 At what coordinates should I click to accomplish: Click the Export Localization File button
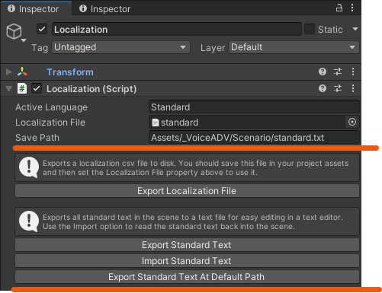pos(187,191)
